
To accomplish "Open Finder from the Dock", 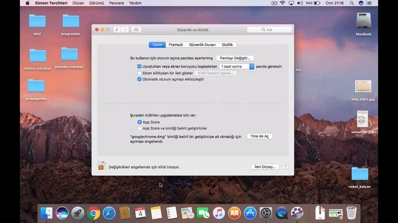I will [47, 213].
